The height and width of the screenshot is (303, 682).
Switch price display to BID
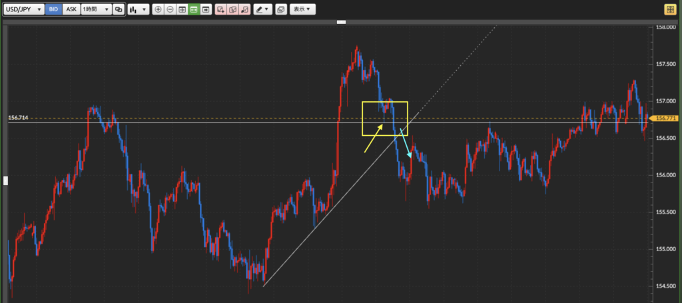pos(54,9)
